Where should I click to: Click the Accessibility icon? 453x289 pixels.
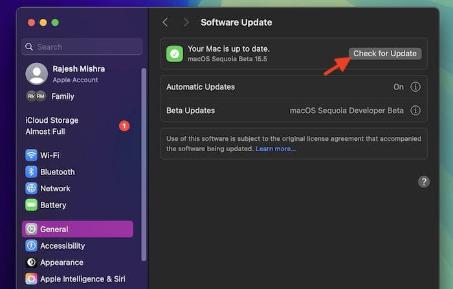(x=31, y=246)
